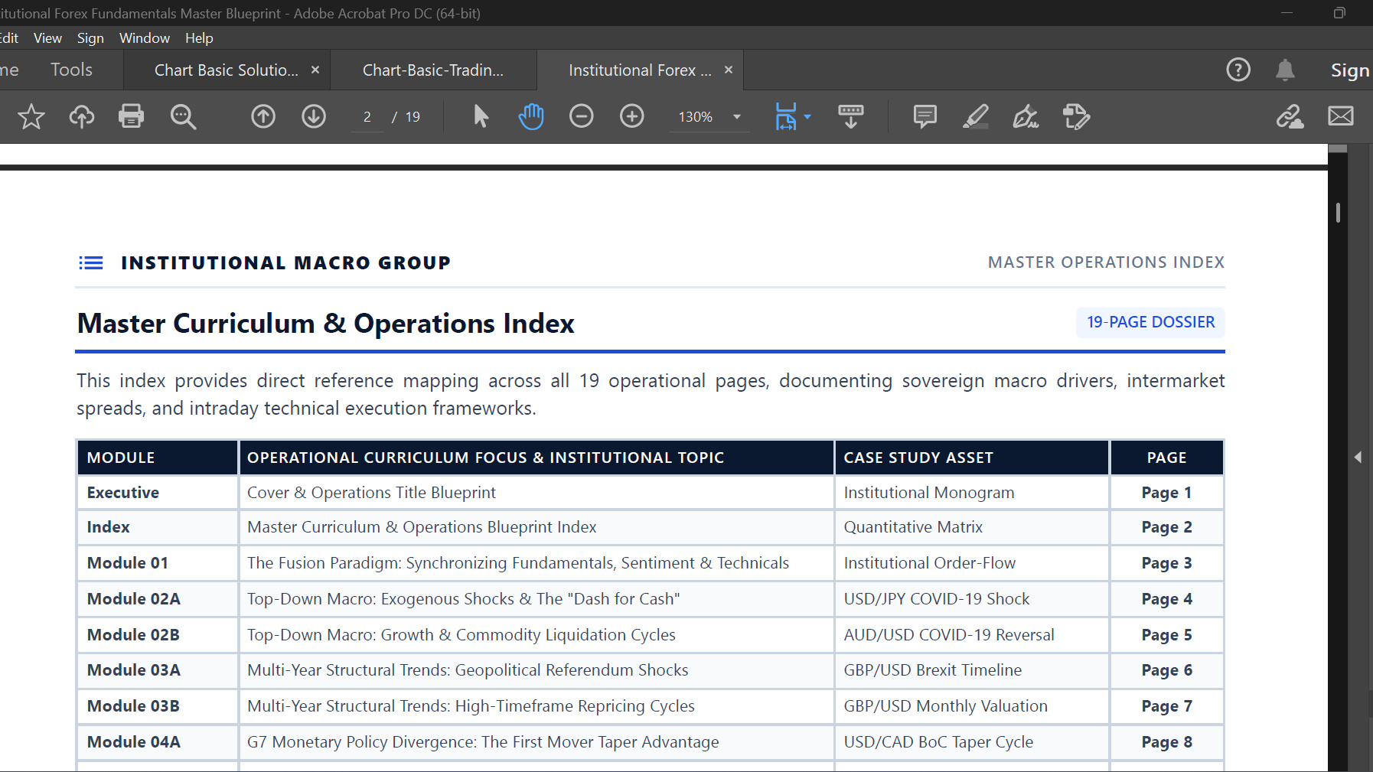Activate the hand pan tool

click(x=531, y=116)
